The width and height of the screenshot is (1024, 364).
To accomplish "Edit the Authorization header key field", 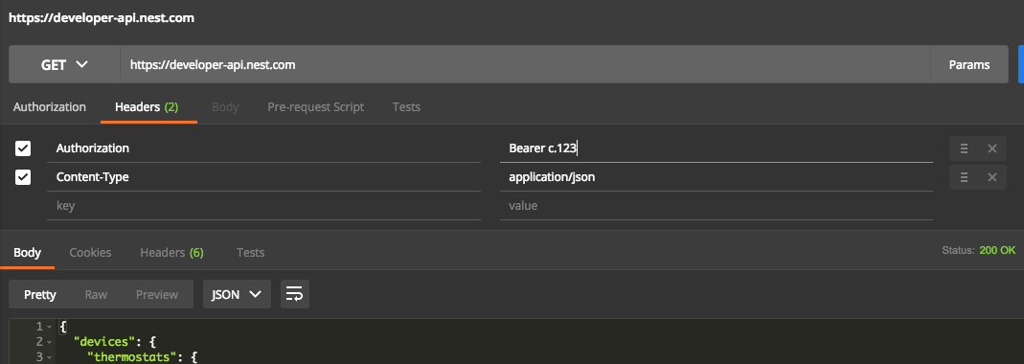I will pyautogui.click(x=263, y=148).
